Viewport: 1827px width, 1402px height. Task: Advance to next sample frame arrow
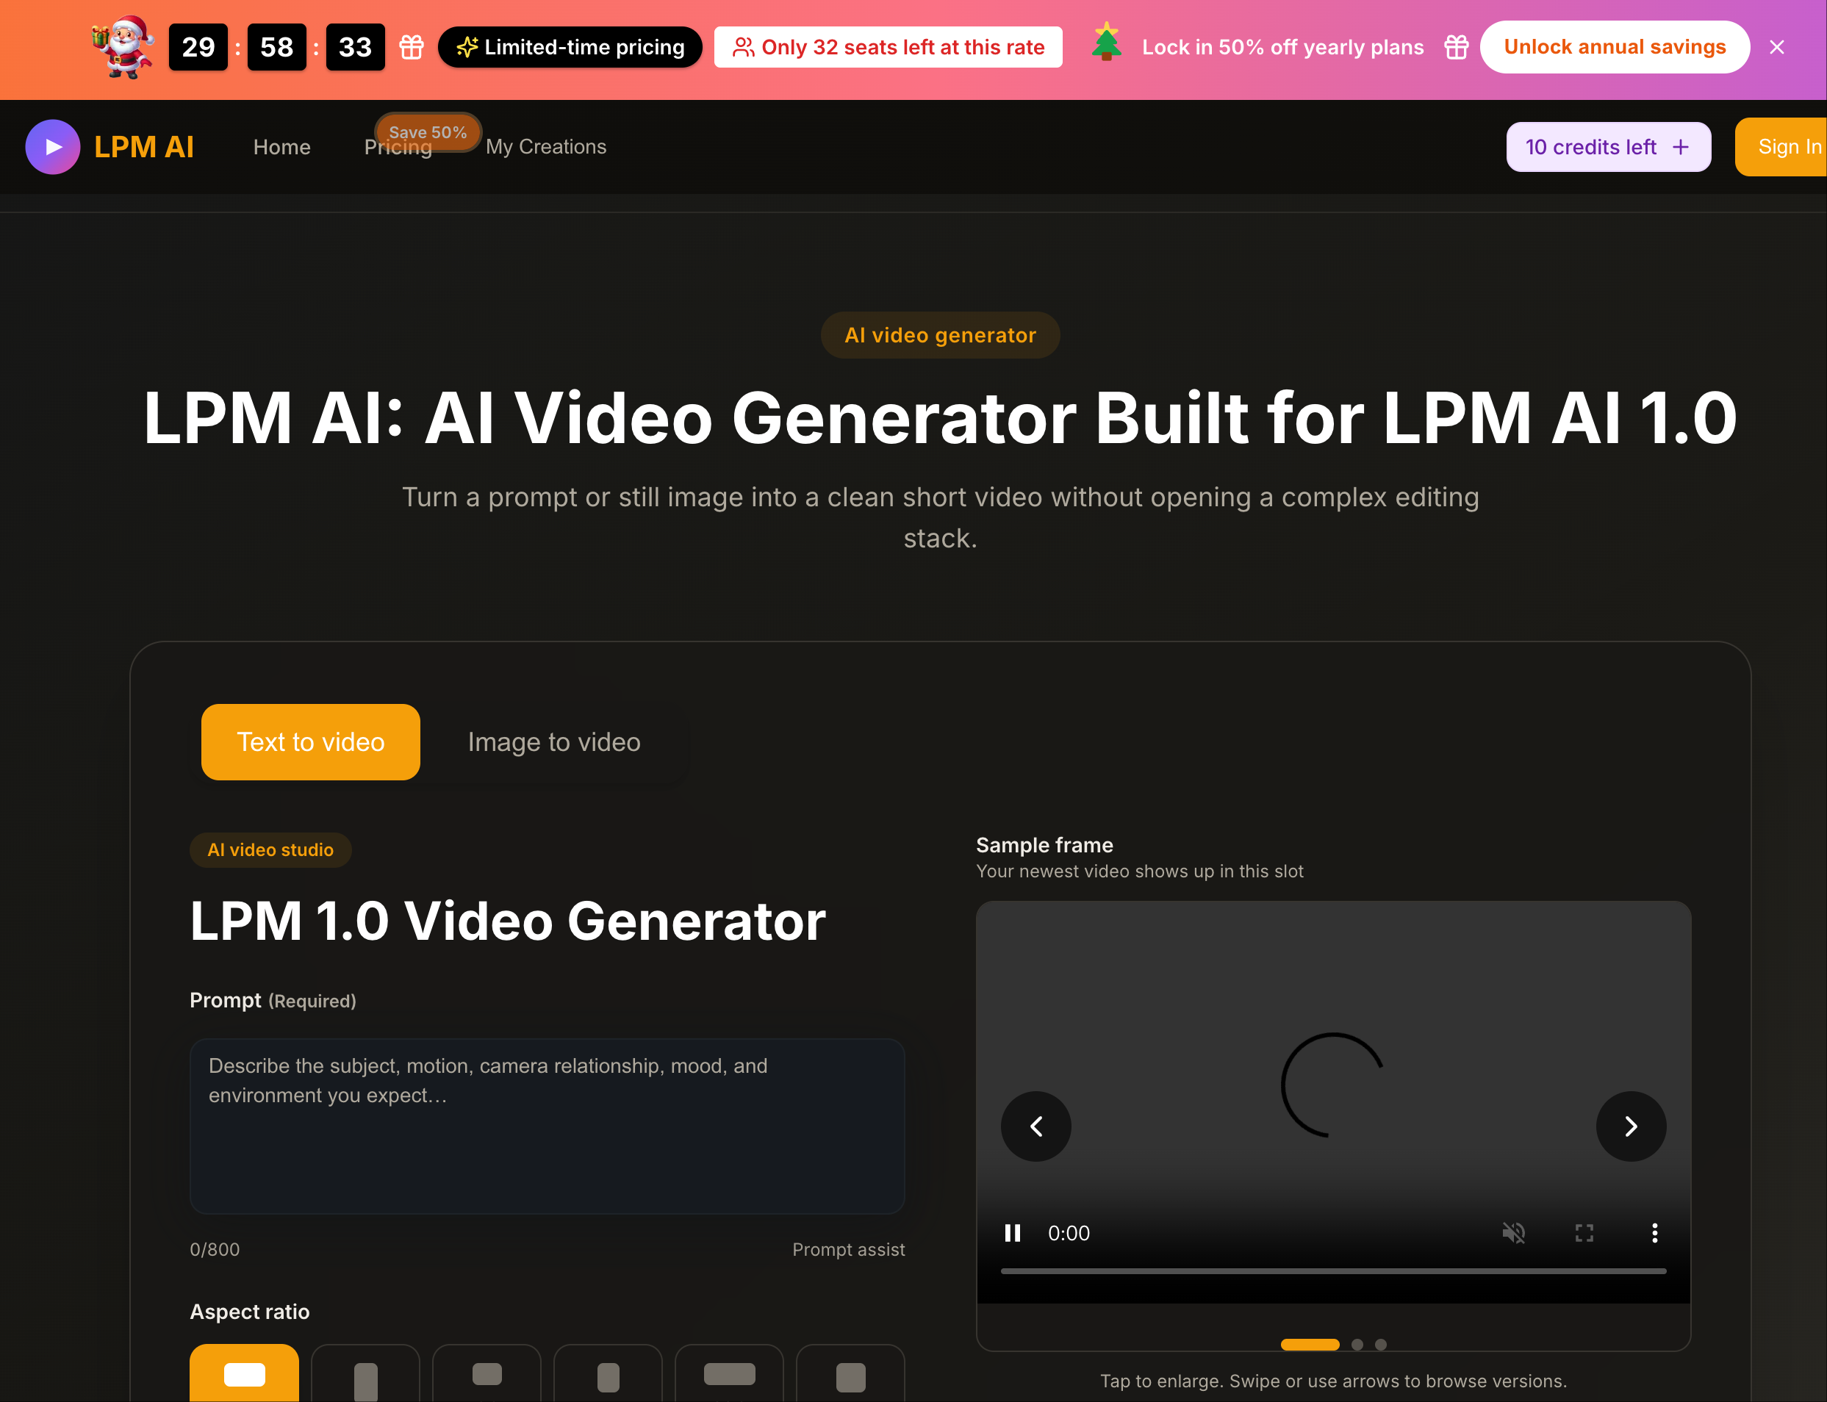[x=1630, y=1126]
